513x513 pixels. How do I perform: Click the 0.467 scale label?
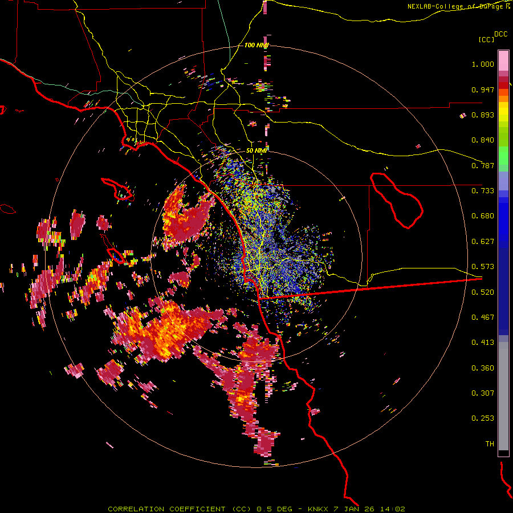pos(483,317)
